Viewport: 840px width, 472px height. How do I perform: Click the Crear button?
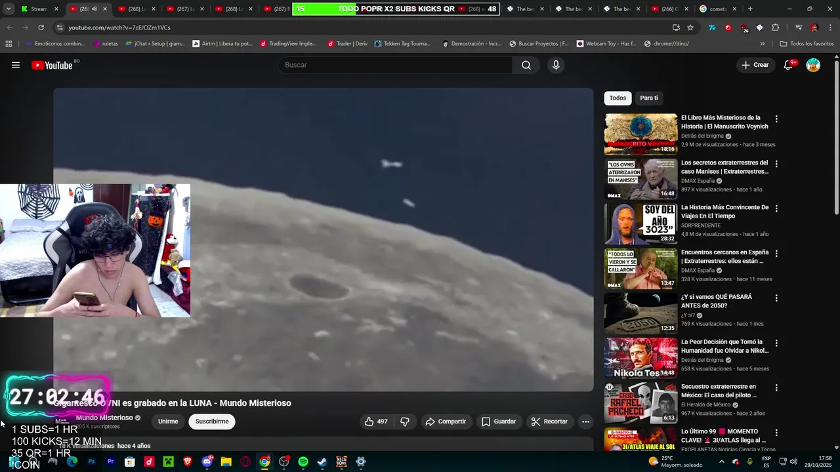pyautogui.click(x=755, y=65)
